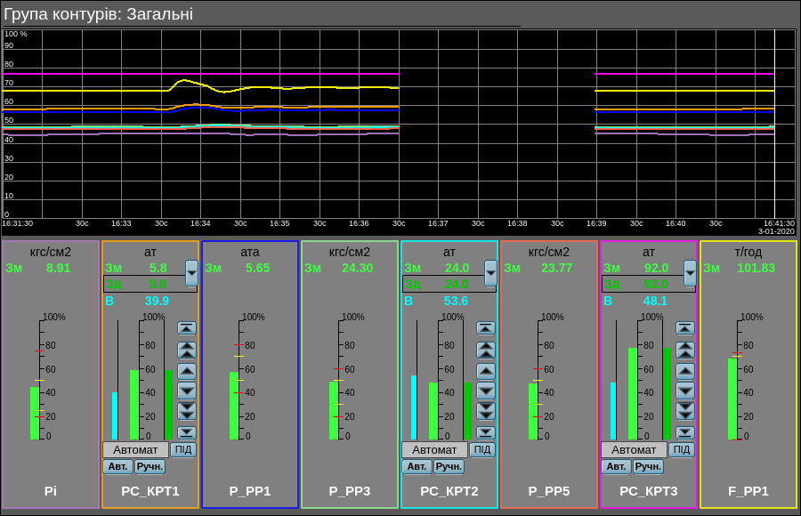Open the dropdown arrow in PC_KPT3 panel

[690, 272]
